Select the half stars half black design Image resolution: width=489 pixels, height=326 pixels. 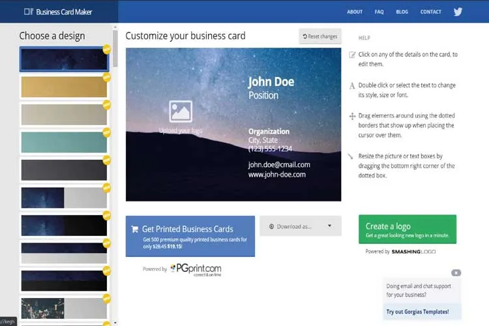point(64,225)
